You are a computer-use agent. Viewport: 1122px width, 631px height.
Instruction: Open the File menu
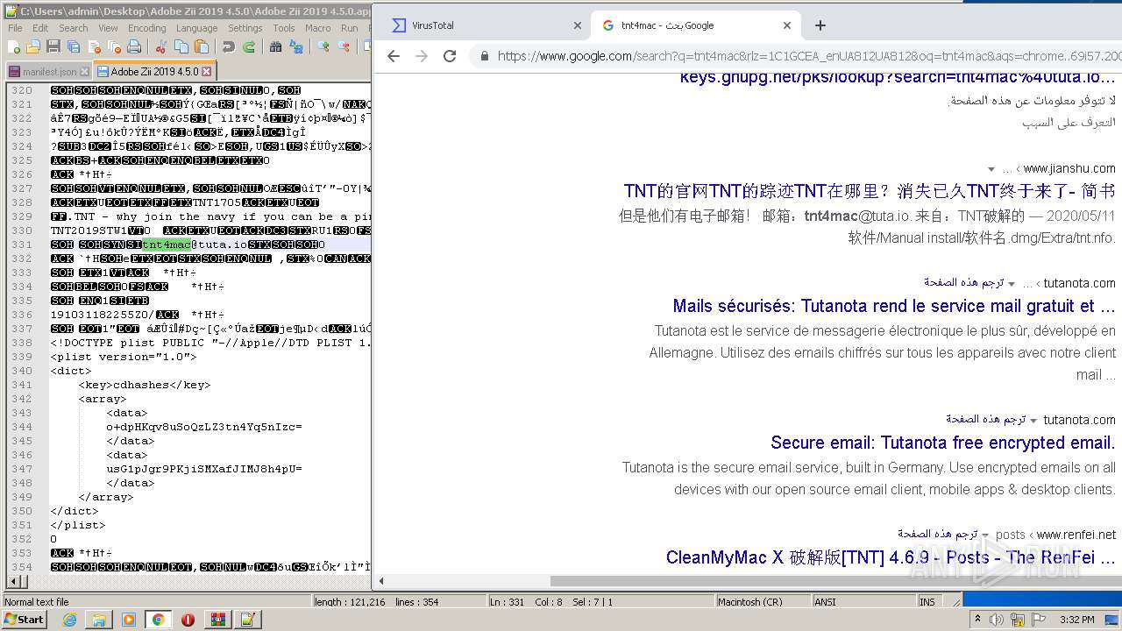coord(16,28)
